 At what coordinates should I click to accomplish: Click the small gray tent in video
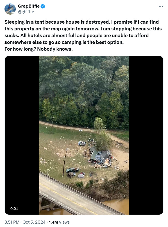pyautogui.click(x=81, y=176)
